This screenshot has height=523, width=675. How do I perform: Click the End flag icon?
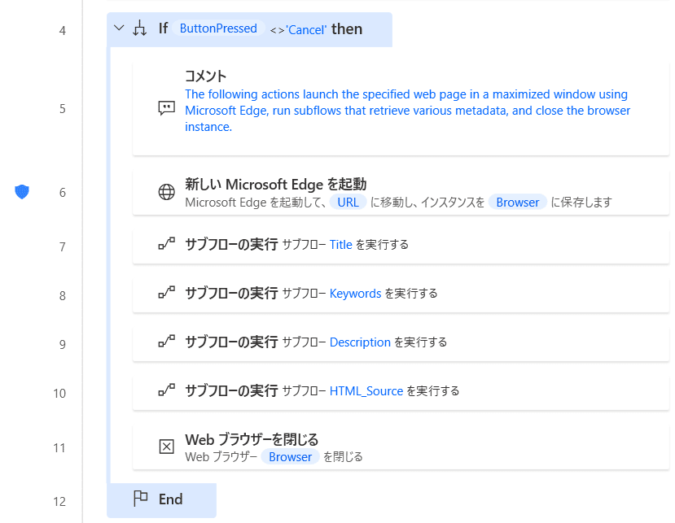tap(140, 499)
